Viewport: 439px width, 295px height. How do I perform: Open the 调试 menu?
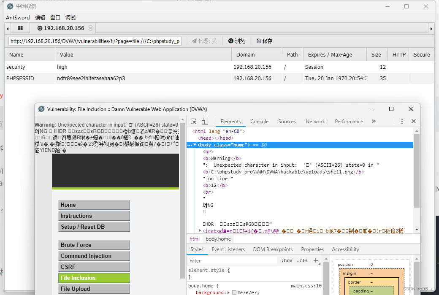click(x=70, y=18)
